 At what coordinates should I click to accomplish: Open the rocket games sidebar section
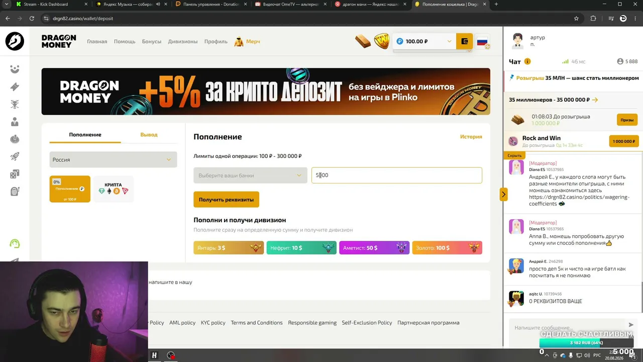[15, 157]
